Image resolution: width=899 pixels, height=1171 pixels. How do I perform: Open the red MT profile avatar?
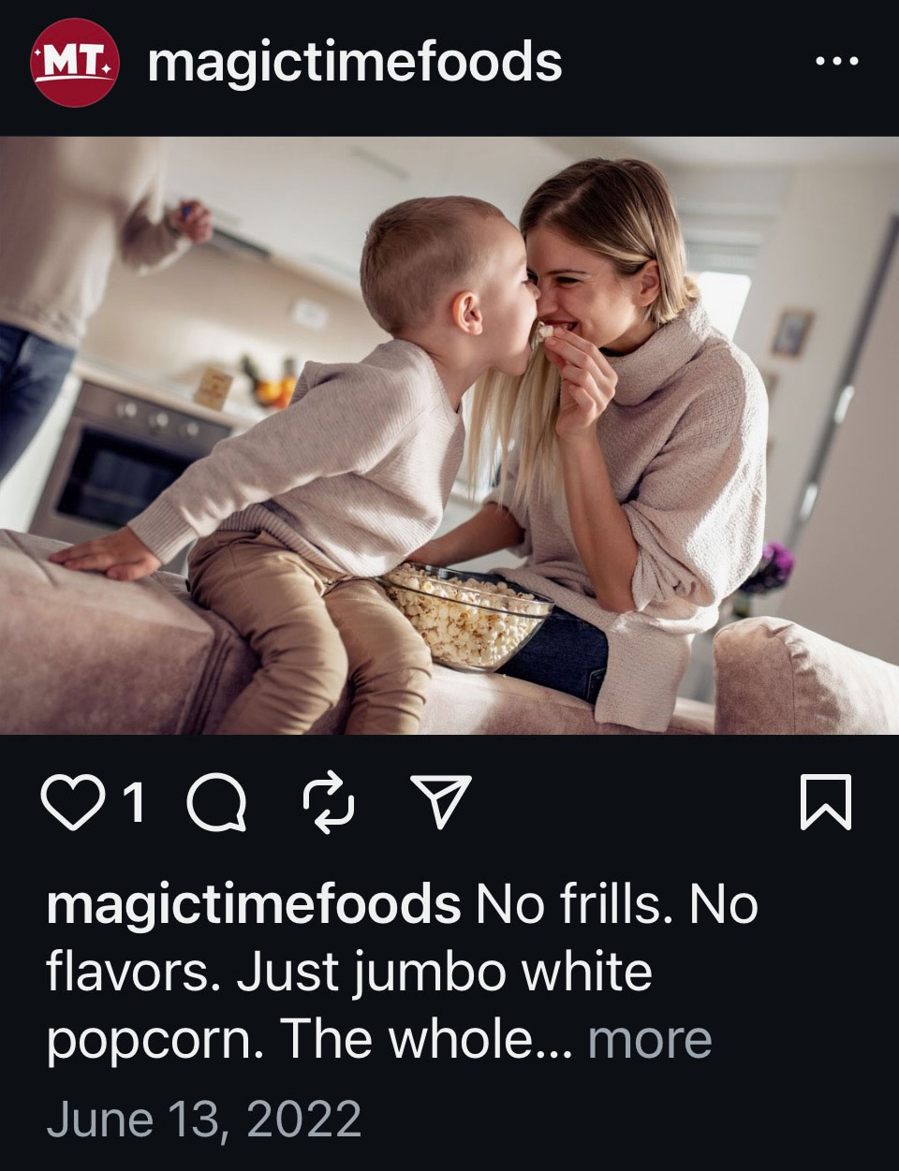(75, 63)
